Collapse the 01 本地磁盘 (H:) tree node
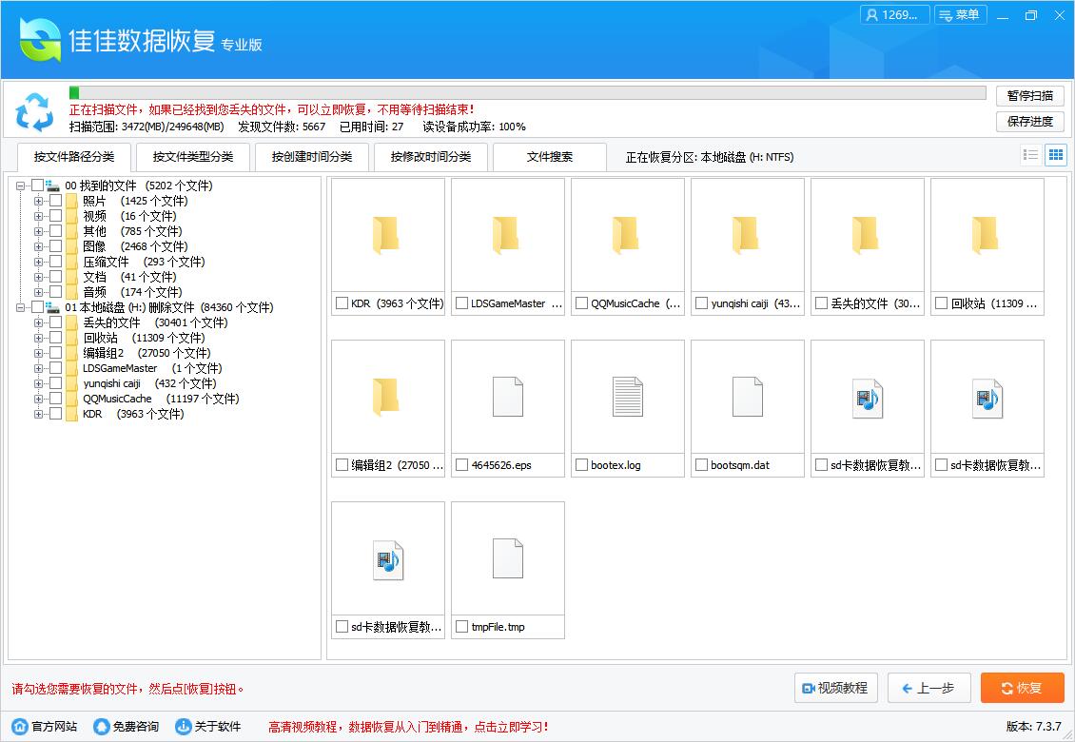The width and height of the screenshot is (1075, 742). coord(21,307)
